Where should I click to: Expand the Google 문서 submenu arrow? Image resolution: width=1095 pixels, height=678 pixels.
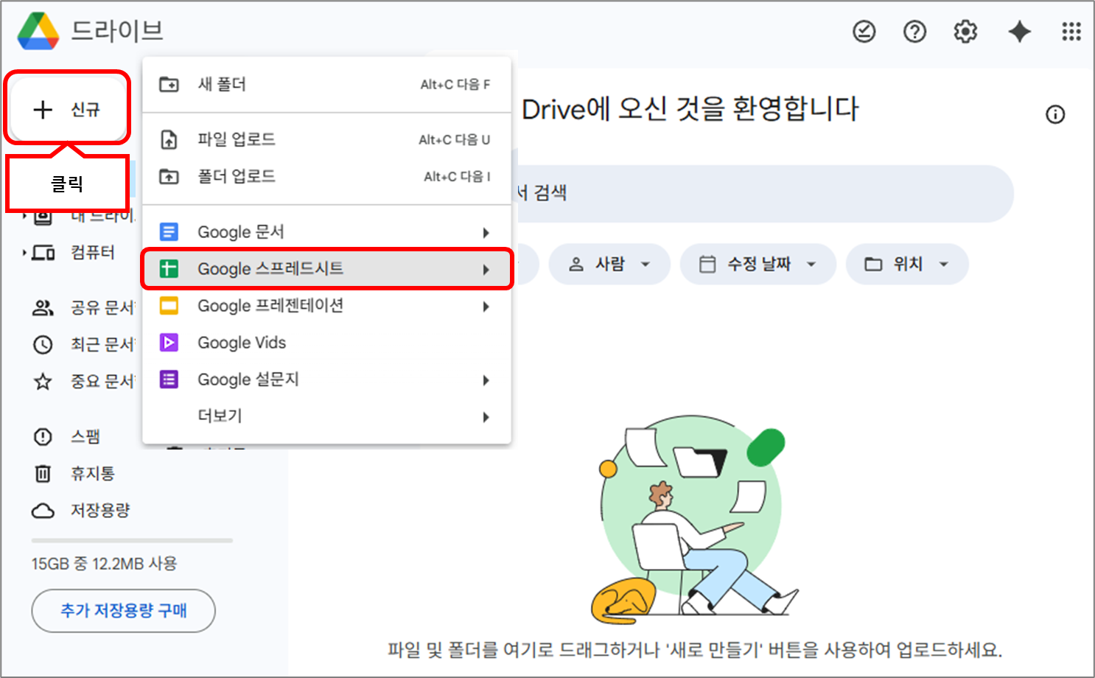click(x=486, y=233)
